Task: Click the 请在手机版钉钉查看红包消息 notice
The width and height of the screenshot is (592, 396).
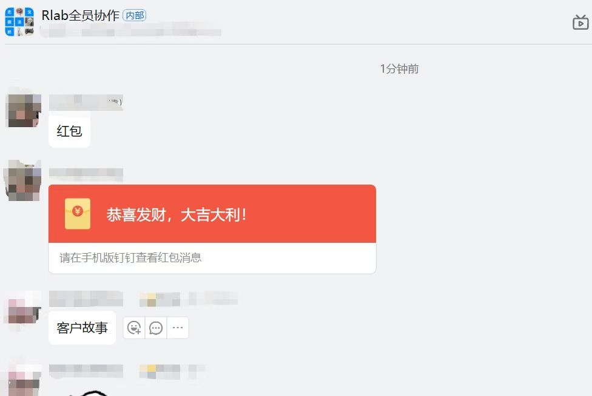Action: (130, 258)
